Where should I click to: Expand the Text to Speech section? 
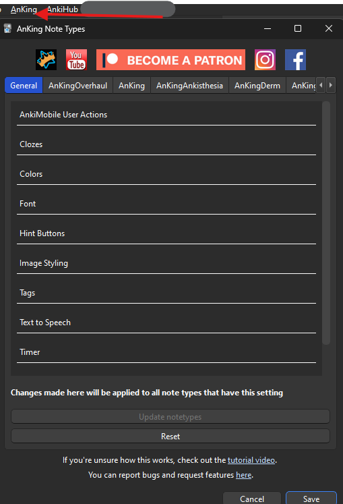coord(166,323)
